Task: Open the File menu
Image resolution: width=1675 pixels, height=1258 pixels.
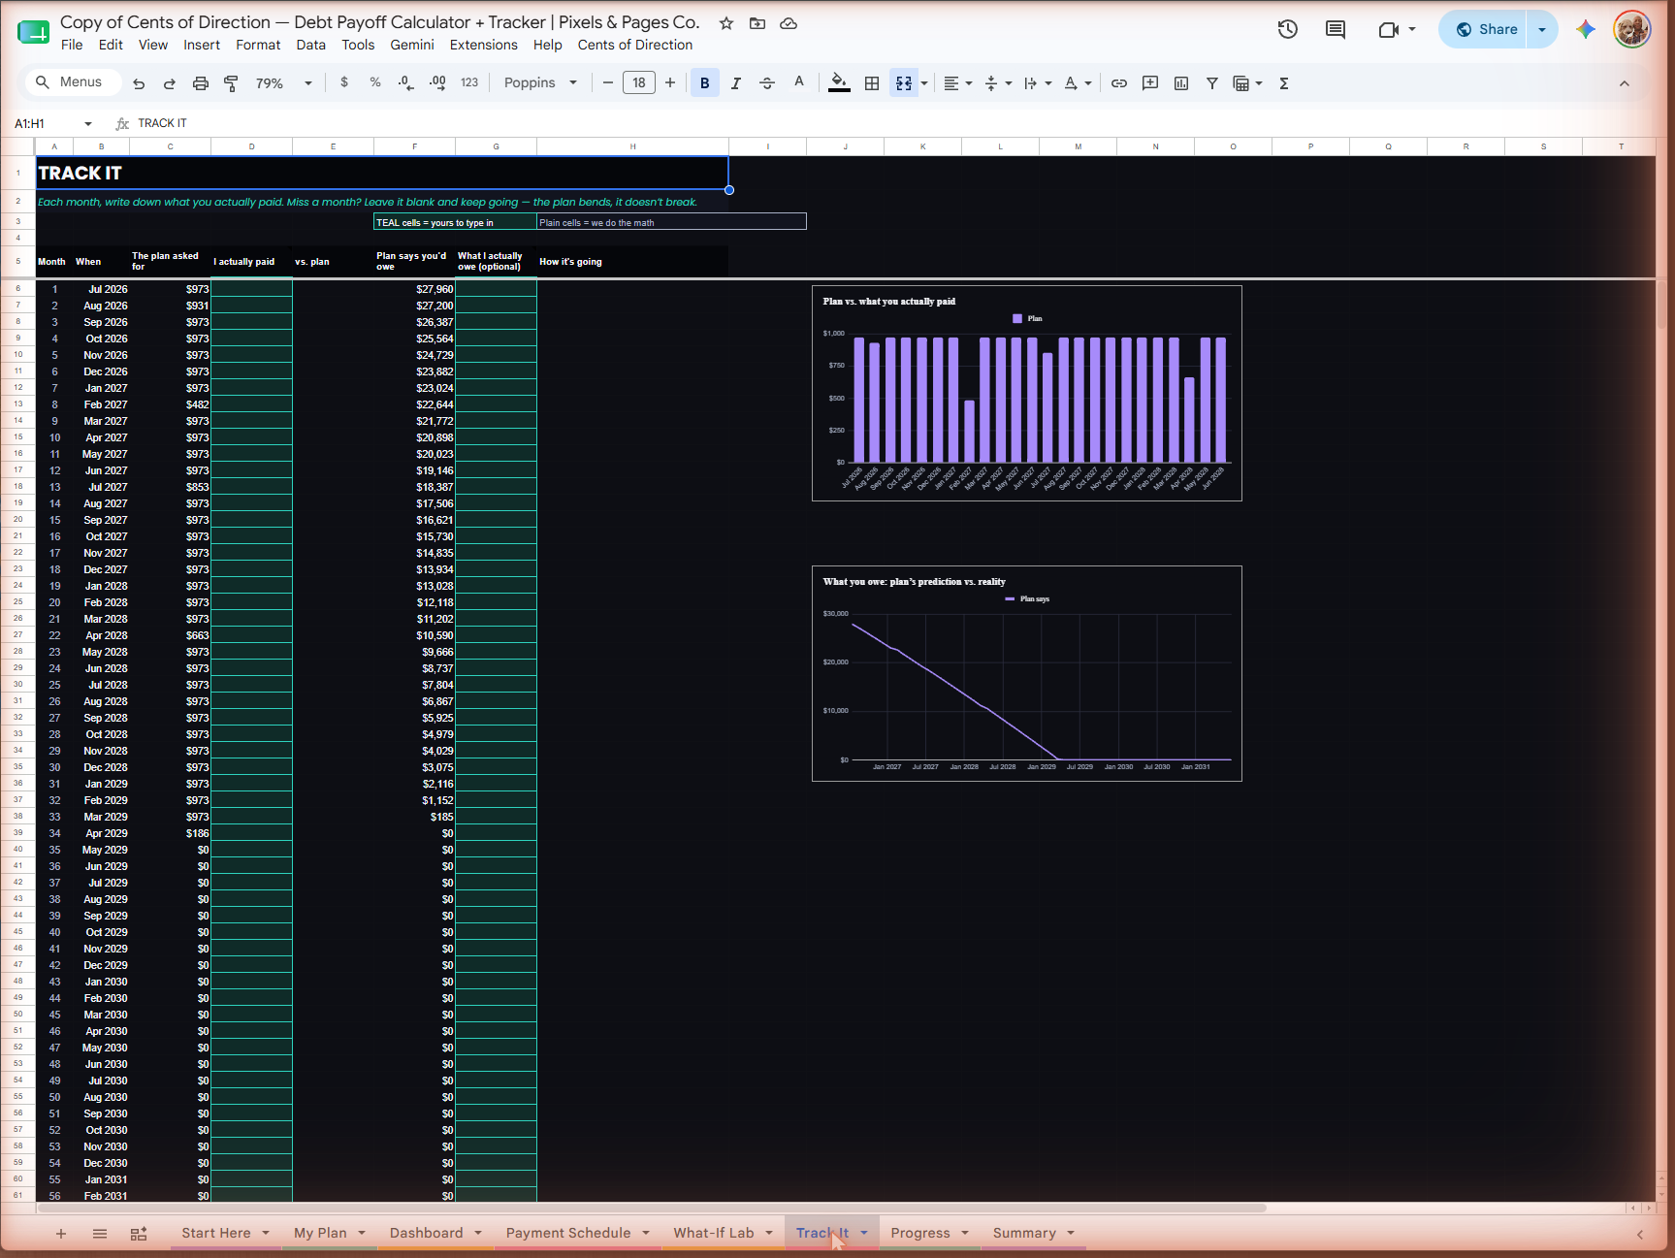Action: pos(72,45)
